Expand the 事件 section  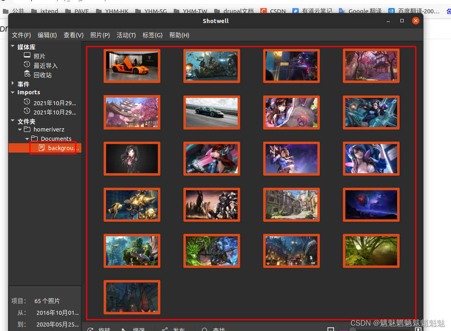[x=13, y=83]
